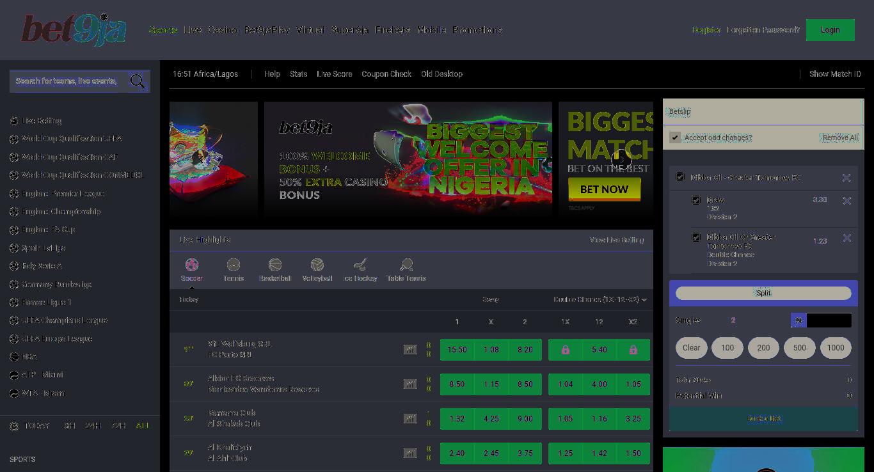Click Remove All in betslip
Screen dimensions: 874x472
840,138
